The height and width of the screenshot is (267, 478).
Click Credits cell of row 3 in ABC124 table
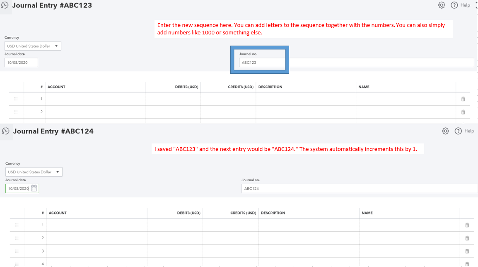(x=231, y=251)
